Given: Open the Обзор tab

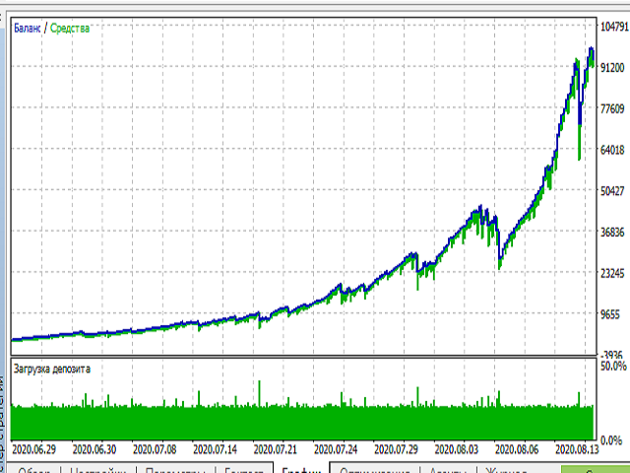Looking at the screenshot, I should point(34,470).
